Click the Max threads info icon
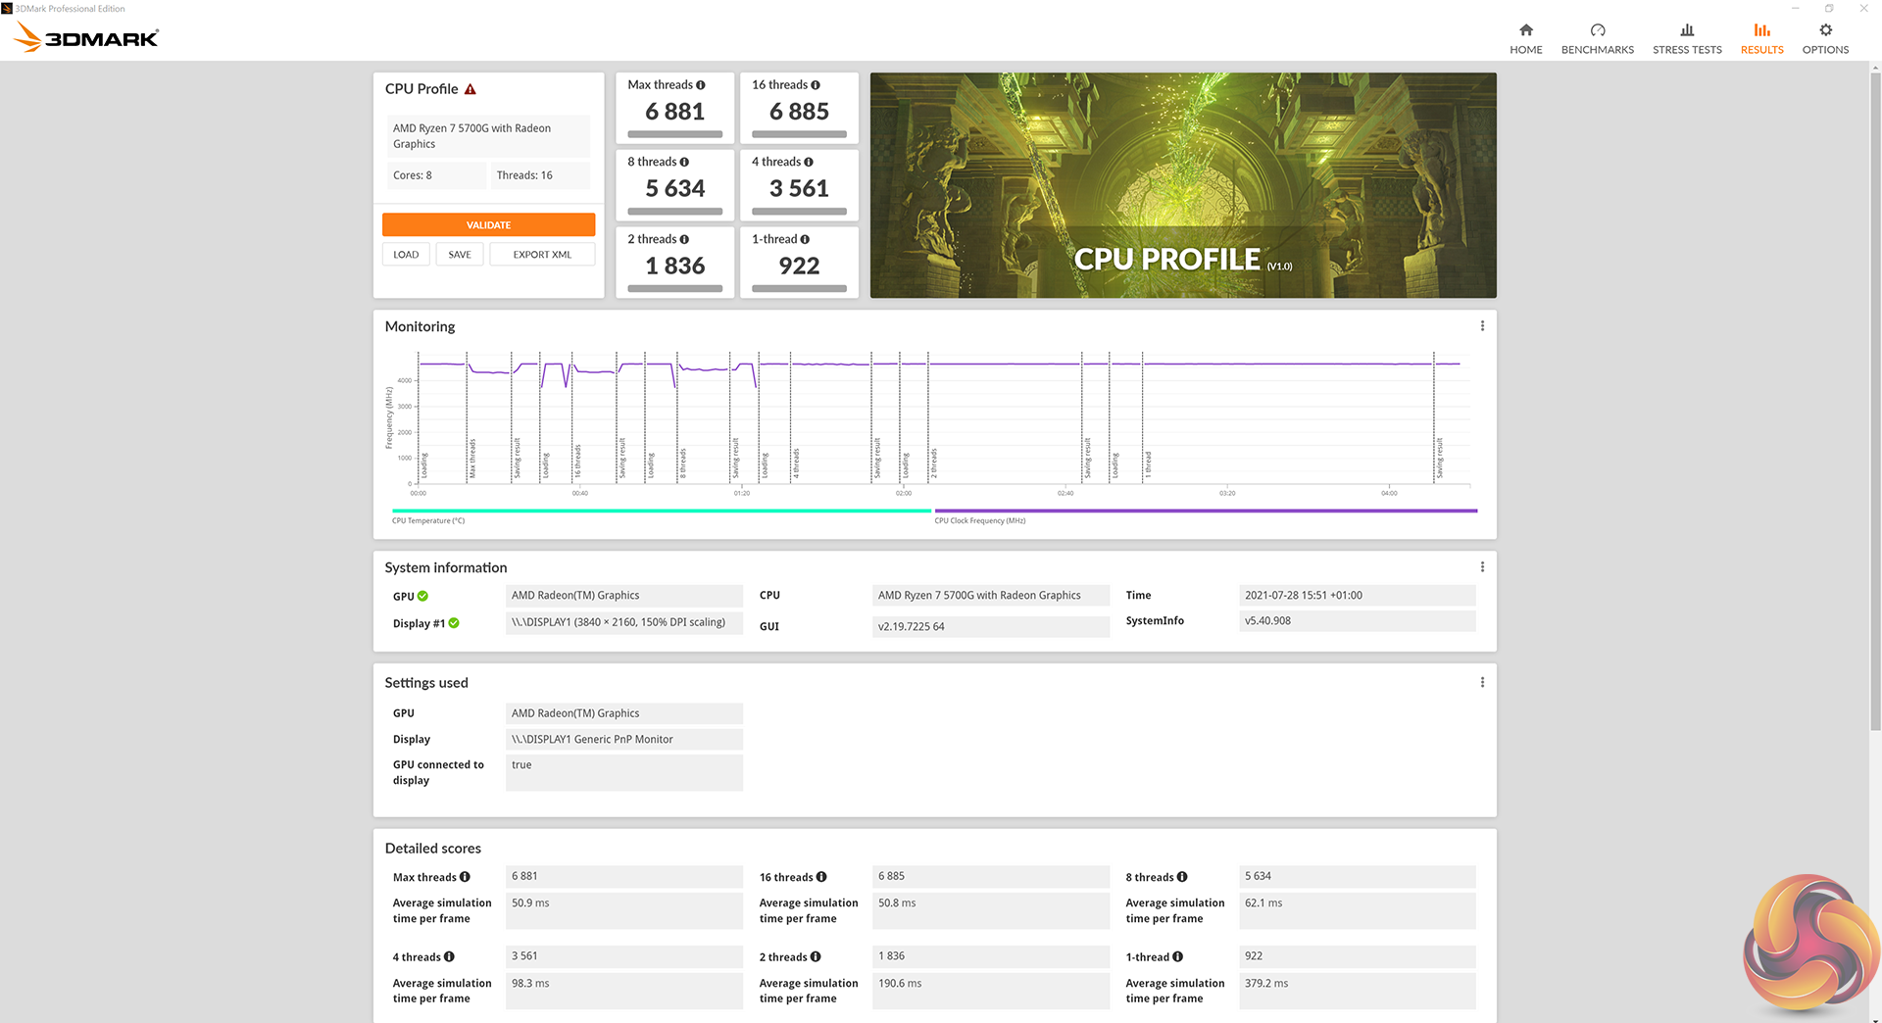This screenshot has height=1023, width=1882. click(701, 85)
